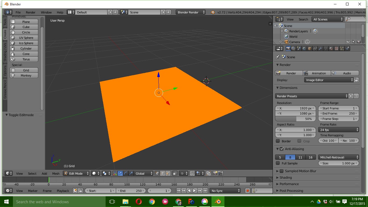Screen dimensions: 368x207
Task: Click the Animation render button
Action: 317,73
